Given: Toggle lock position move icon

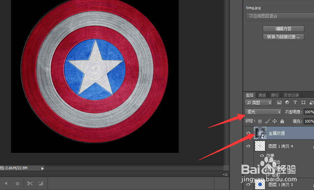Looking at the screenshot, I should point(274,121).
